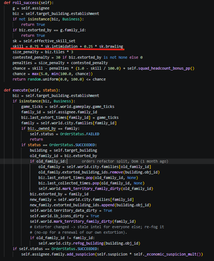Click the 'skill = 0.75 * sk.intimidation' line

pos(68,46)
